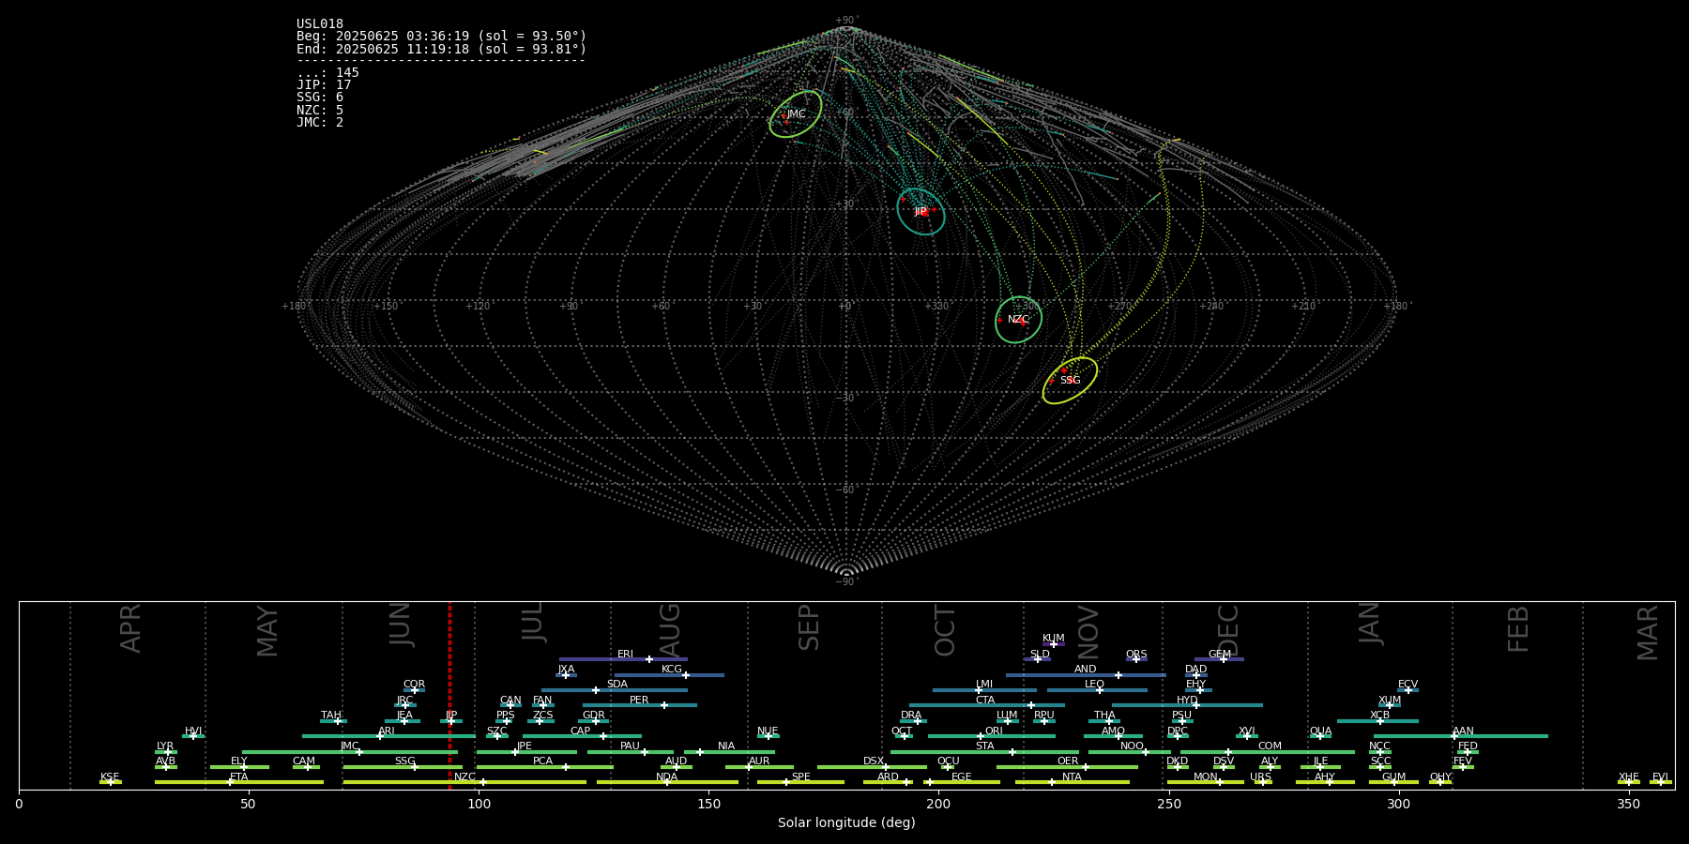This screenshot has height=844, width=1689.
Task: Click the APR month label
Action: [130, 628]
